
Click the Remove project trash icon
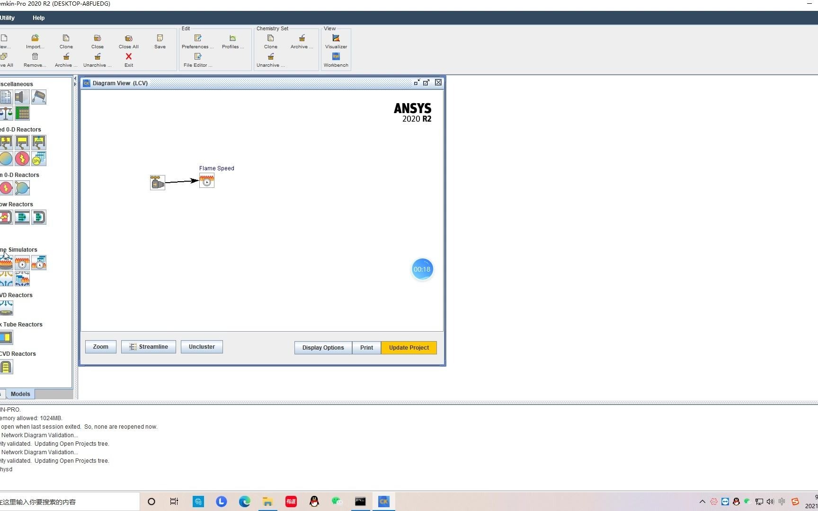pos(35,57)
